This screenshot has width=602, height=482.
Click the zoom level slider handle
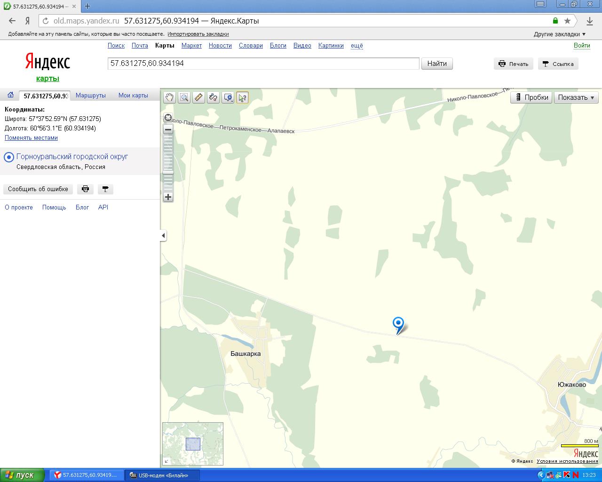pos(168,173)
